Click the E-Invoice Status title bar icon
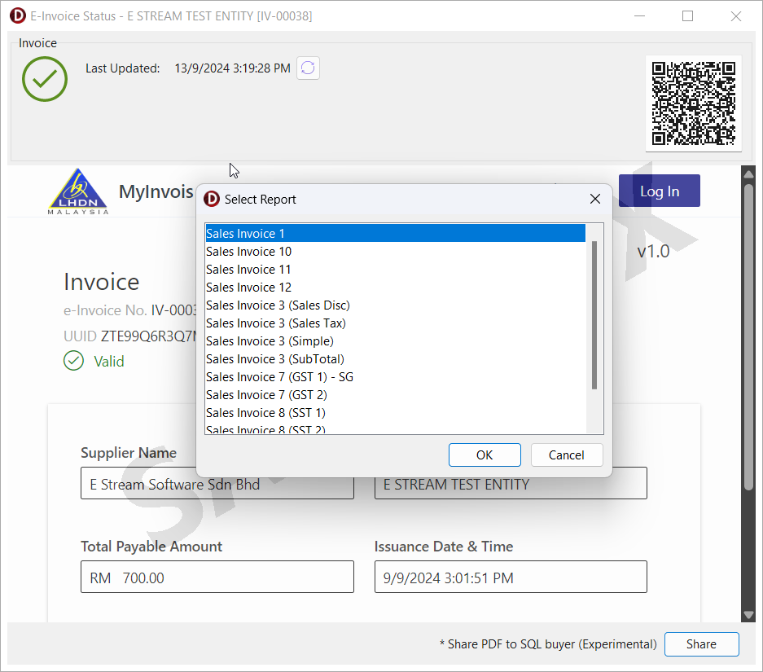 pos(17,16)
